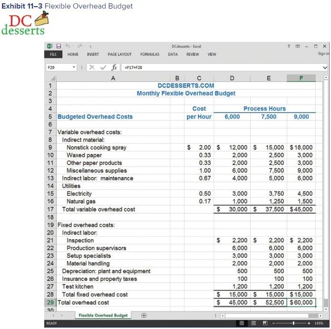Select the 'Budgeted Overhead Costs' cell
This screenshot has height=329, width=331.
113,116
